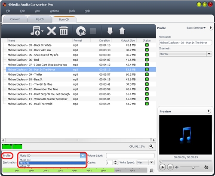Select track 03 - Black Or White
The width and height of the screenshot is (215, 176).
(81, 45)
